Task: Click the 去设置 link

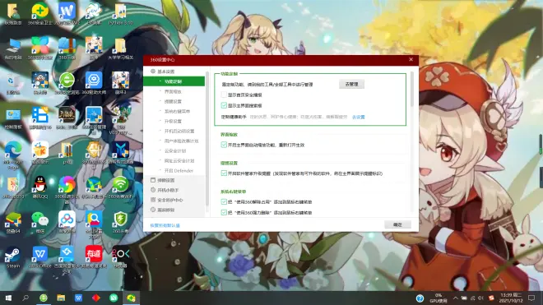Action: click(358, 117)
